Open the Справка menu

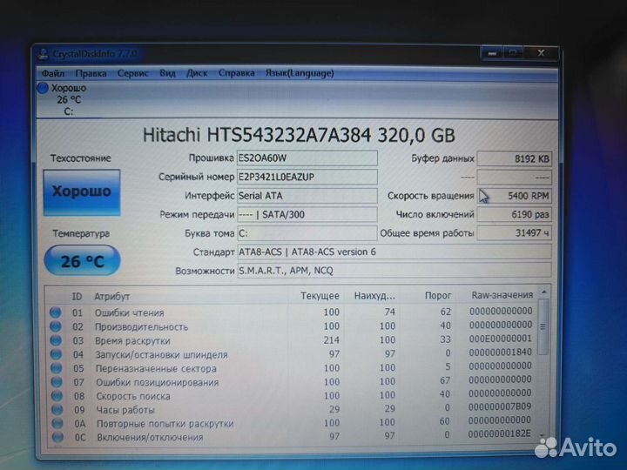point(236,73)
